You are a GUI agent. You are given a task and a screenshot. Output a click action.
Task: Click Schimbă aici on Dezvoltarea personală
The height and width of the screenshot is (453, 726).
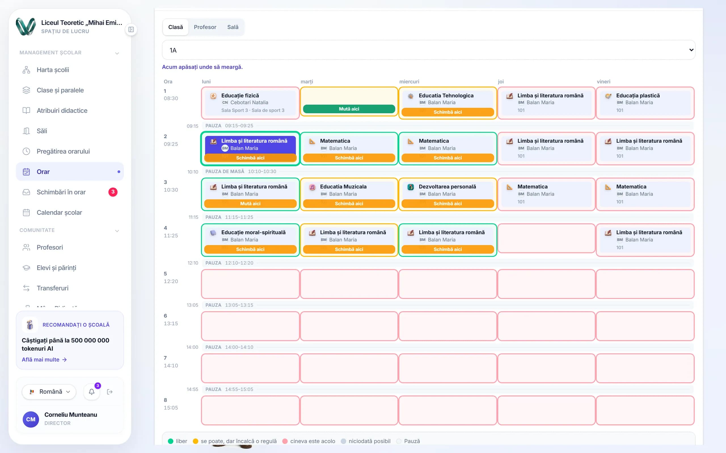448,204
